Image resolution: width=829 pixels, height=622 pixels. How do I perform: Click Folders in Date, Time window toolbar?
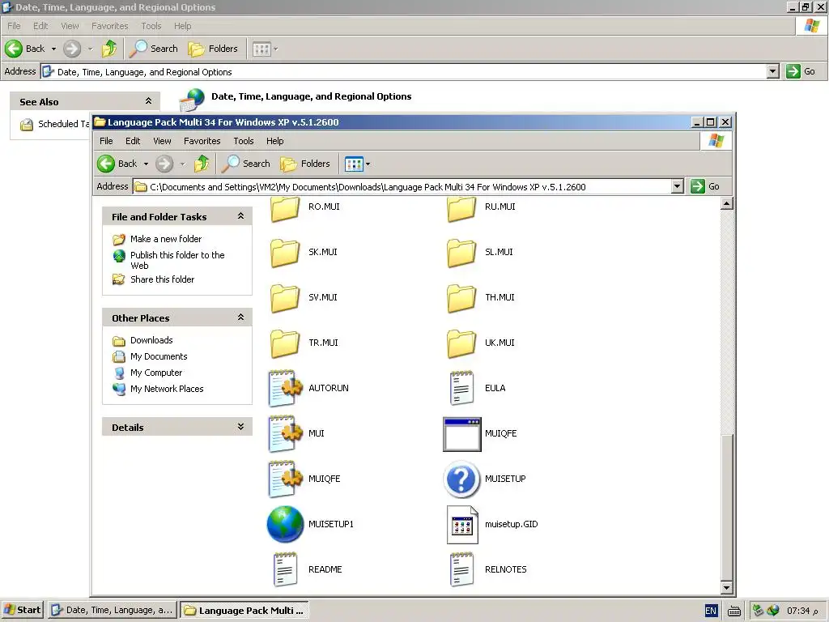[x=213, y=49]
